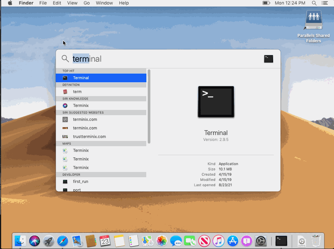Viewport: 334px width, 249px height.
Task: Click the Spotlight icon in menu bar
Action: click(314, 3)
